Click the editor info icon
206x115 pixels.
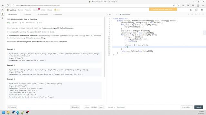(189, 14)
